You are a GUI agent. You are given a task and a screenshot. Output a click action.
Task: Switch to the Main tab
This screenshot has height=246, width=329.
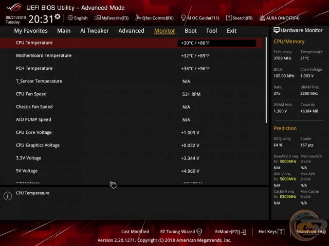coord(64,31)
